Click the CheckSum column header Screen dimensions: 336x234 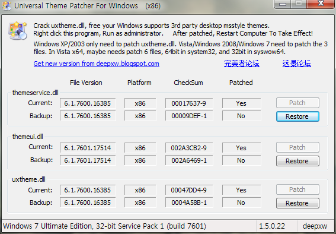(188, 83)
